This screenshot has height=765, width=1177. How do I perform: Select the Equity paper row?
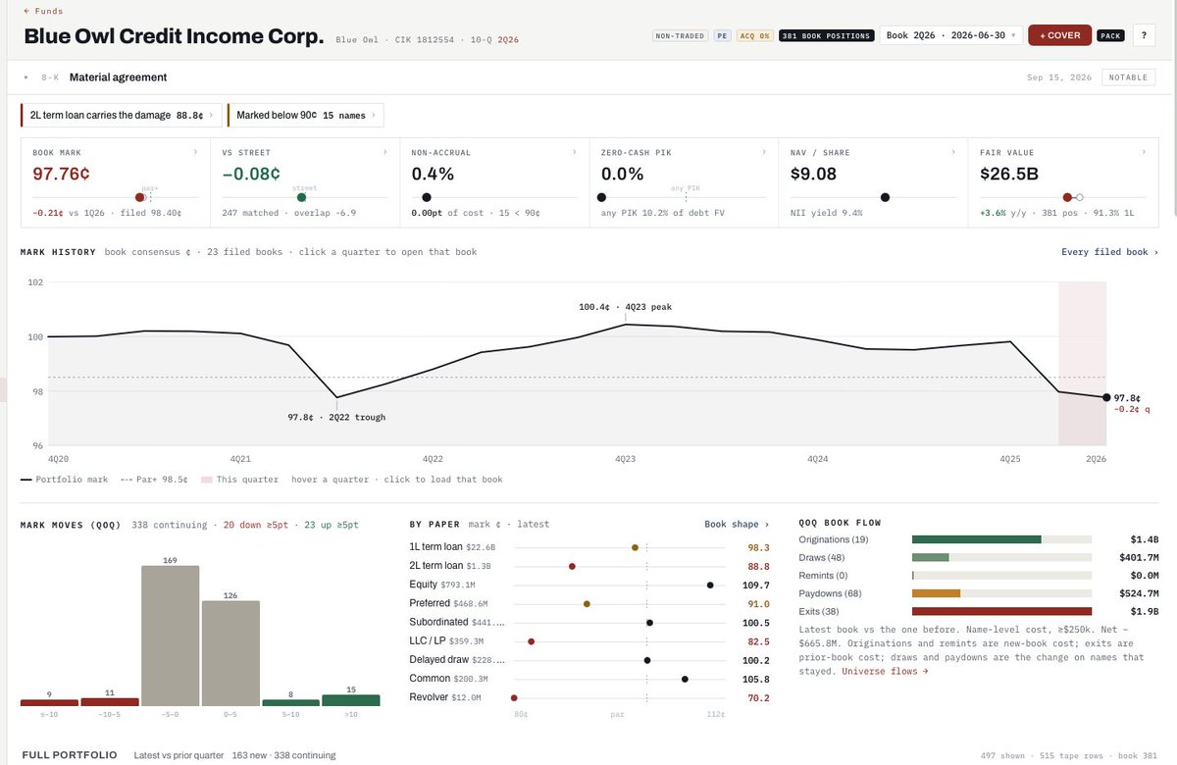point(589,585)
